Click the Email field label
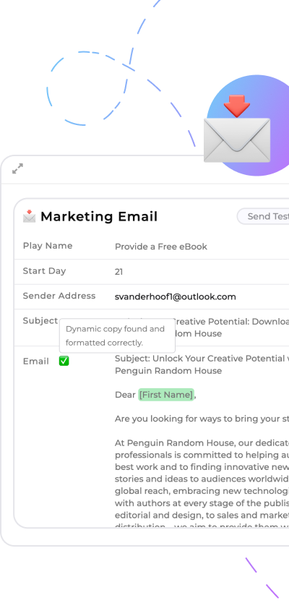This screenshot has width=289, height=616. 35,362
